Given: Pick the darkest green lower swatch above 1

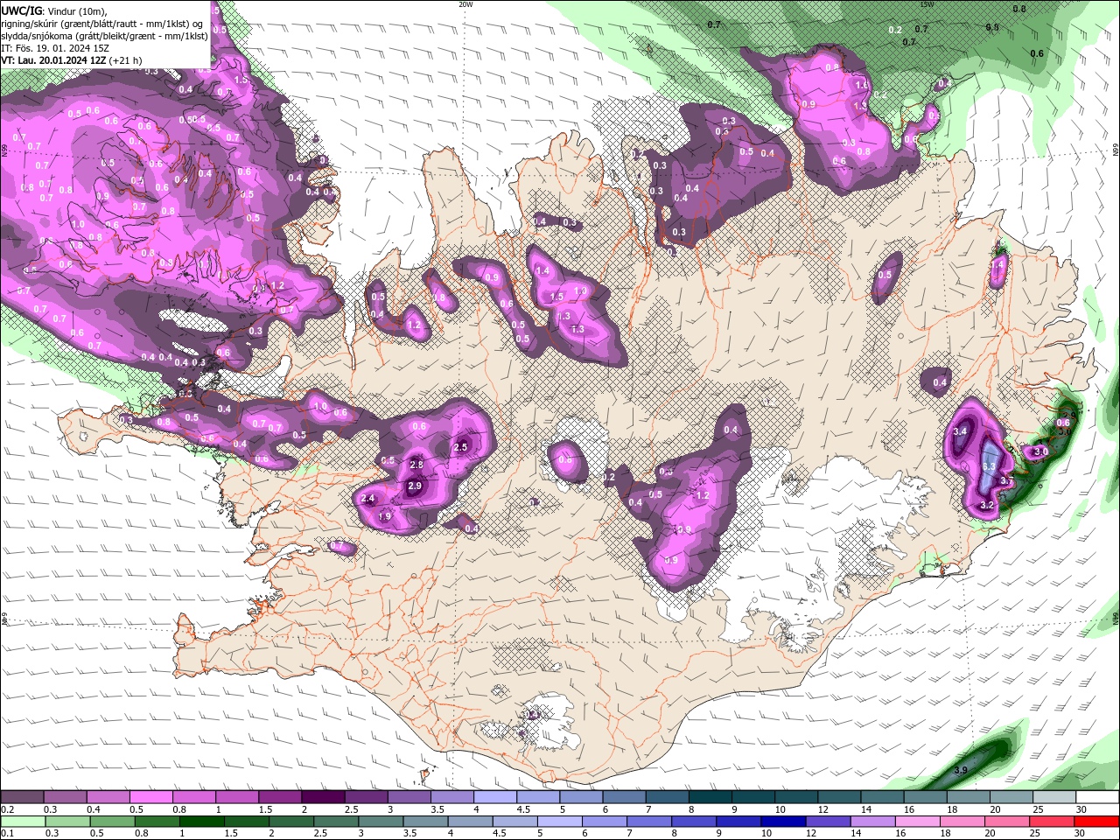Looking at the screenshot, I should 201,821.
